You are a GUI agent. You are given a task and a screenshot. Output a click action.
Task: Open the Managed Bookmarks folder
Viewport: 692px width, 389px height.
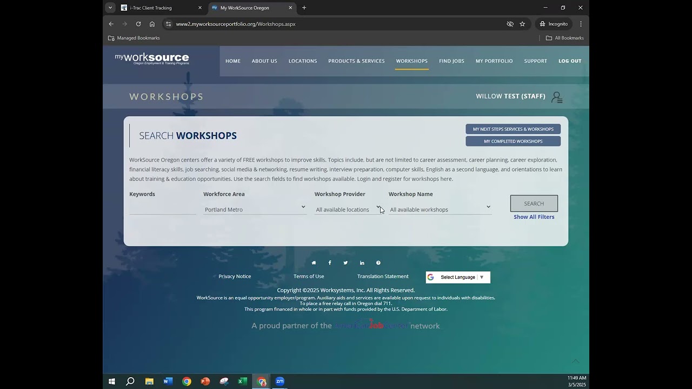tap(134, 38)
